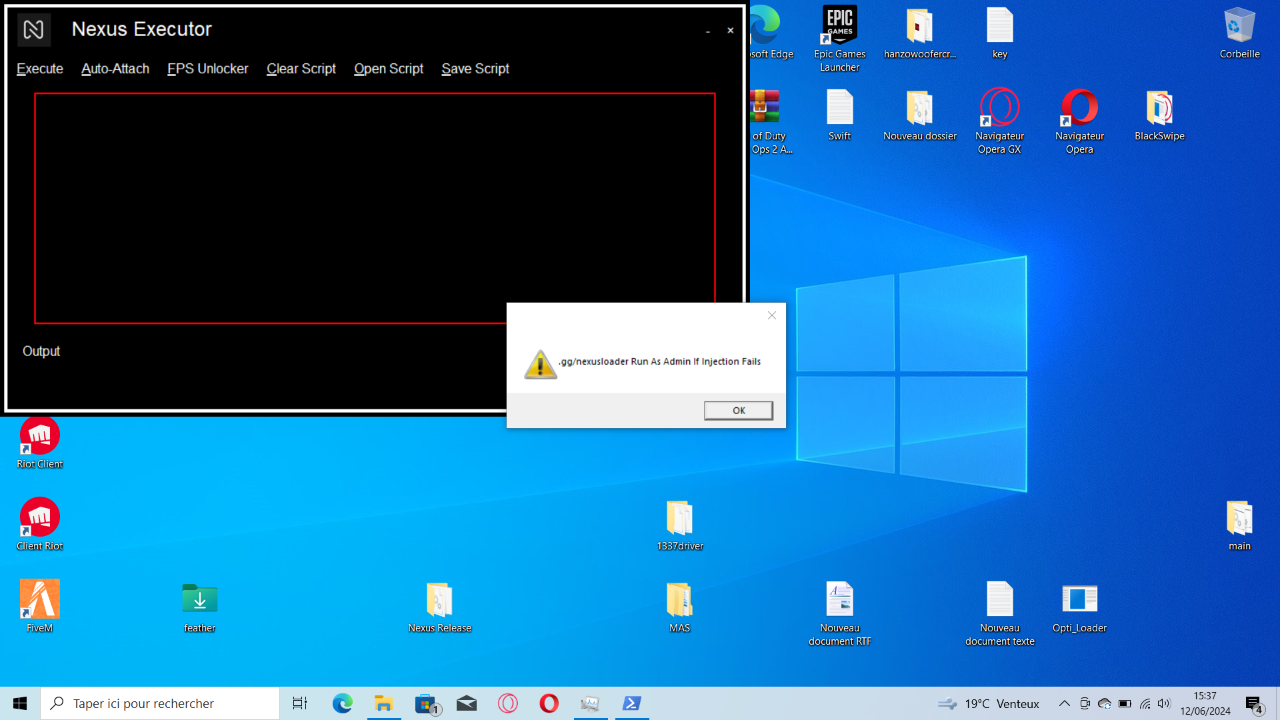Open the notification center icon
The height and width of the screenshot is (720, 1280).
point(1253,703)
